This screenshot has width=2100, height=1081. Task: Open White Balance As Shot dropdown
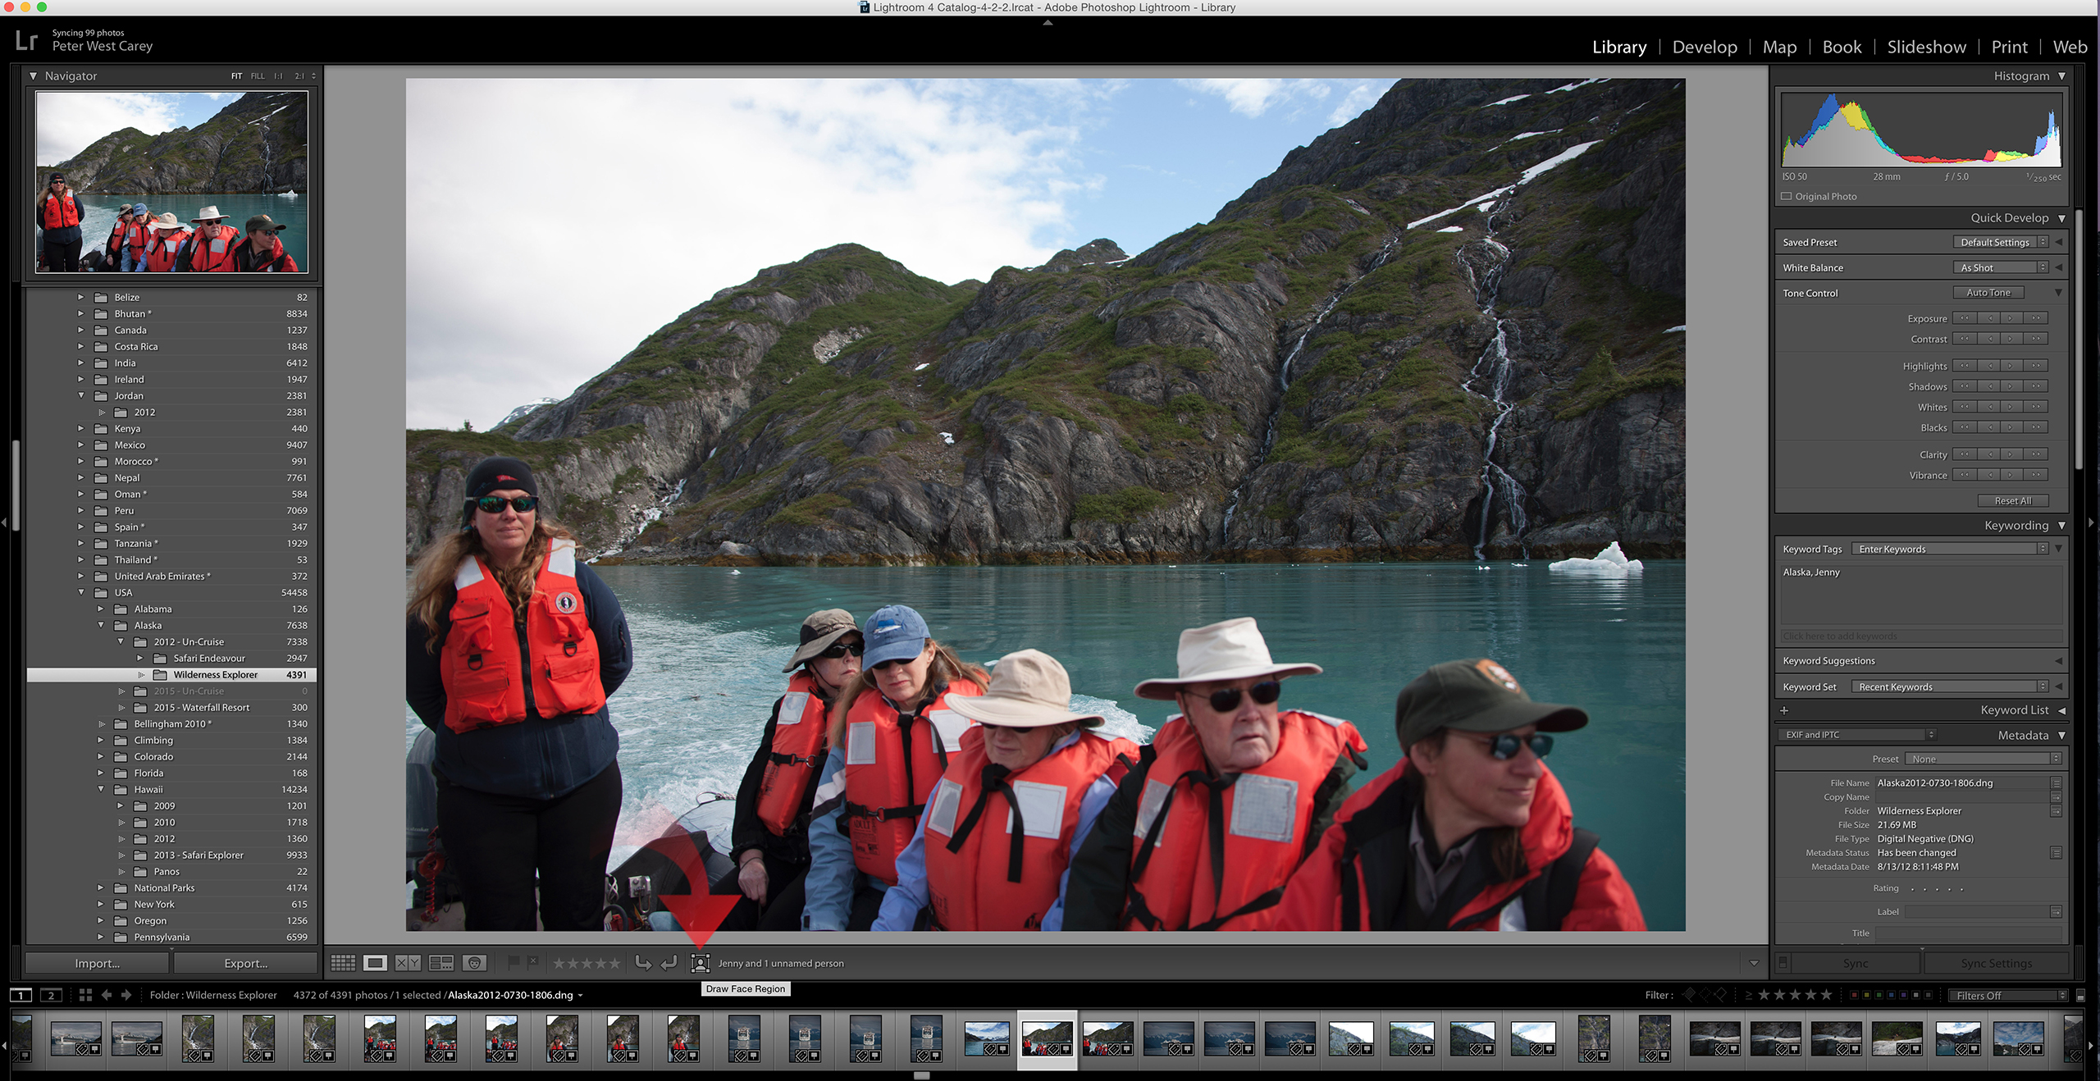[2001, 267]
